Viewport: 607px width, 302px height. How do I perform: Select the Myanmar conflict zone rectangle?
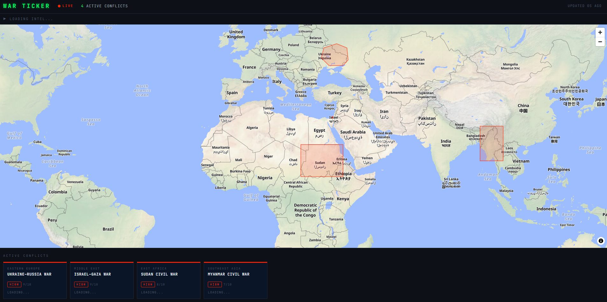tap(491, 143)
